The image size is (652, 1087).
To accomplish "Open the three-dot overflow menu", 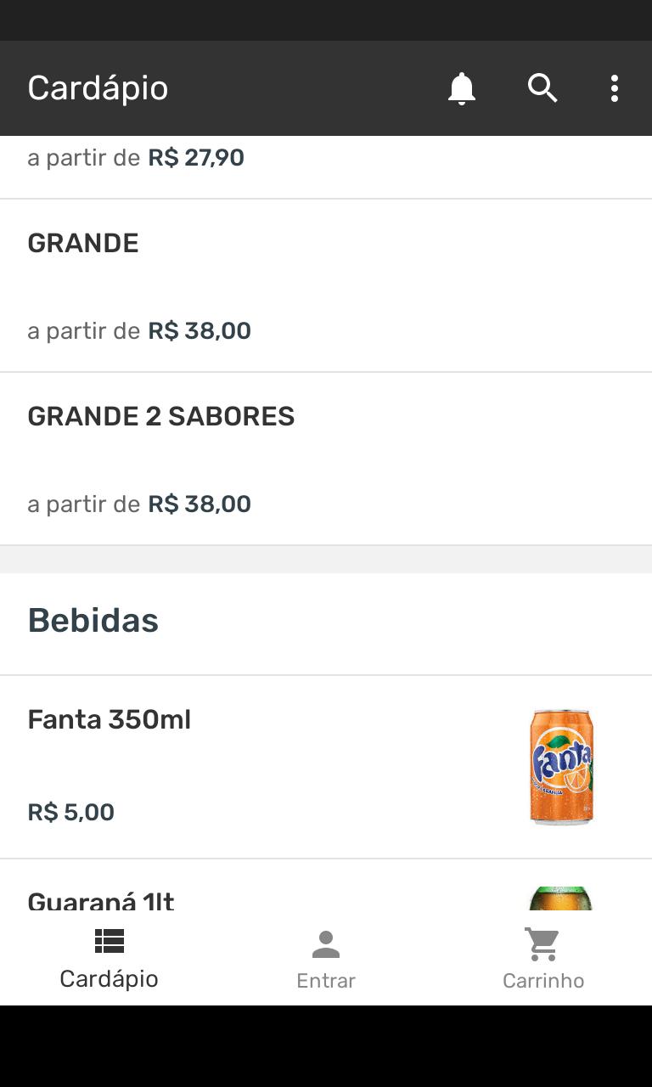I will pos(614,88).
